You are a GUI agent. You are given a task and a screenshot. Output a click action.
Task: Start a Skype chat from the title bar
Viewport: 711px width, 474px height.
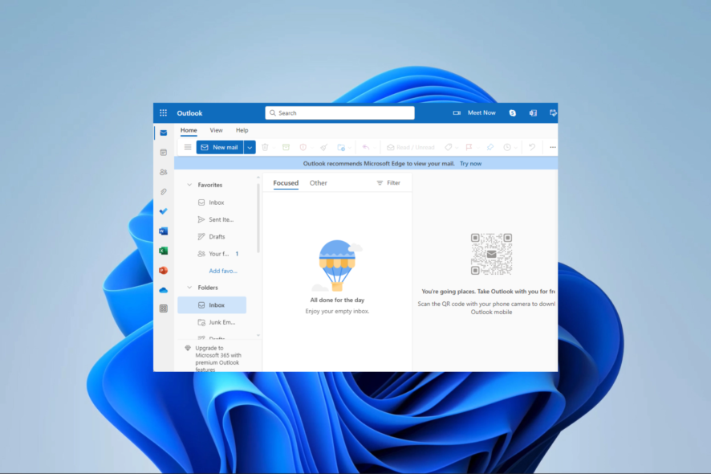point(511,112)
